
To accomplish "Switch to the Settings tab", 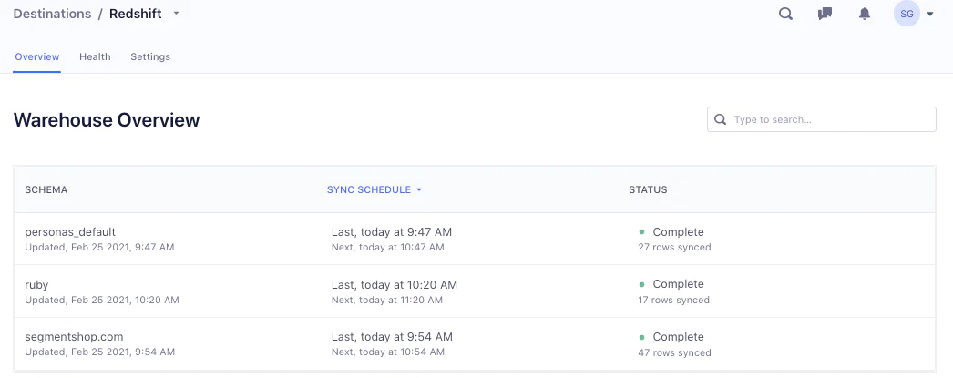I will coord(150,56).
